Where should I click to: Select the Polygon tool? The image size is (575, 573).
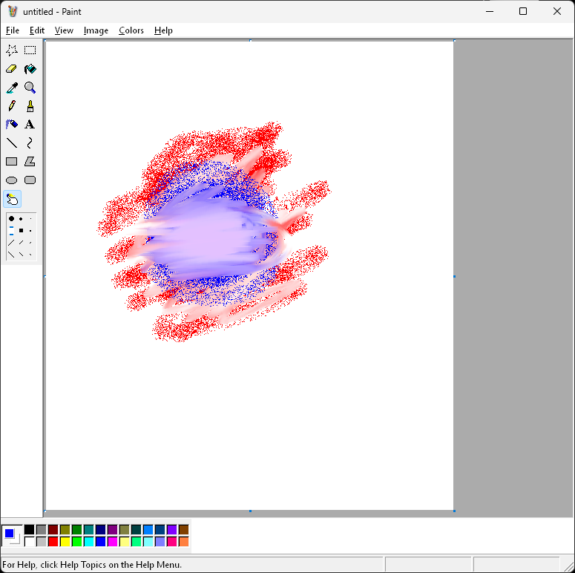(30, 161)
